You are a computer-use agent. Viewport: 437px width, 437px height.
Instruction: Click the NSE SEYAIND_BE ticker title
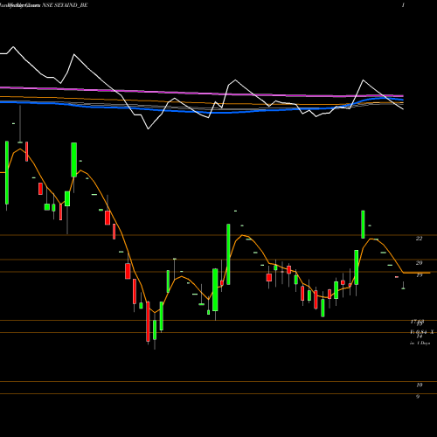pyautogui.click(x=65, y=5)
